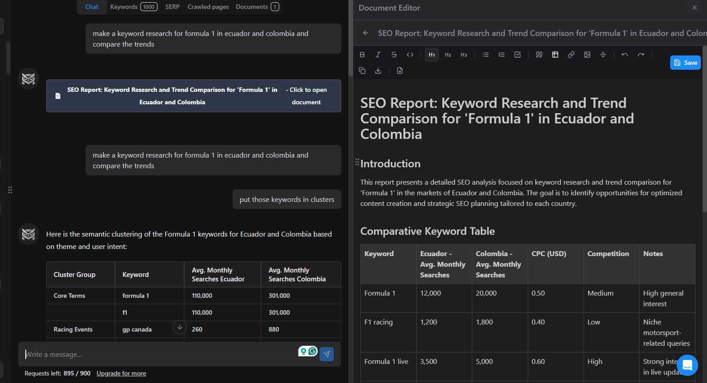This screenshot has width=707, height=383.
Task: Click block drag handle beside Introduction
Action: 357,162
